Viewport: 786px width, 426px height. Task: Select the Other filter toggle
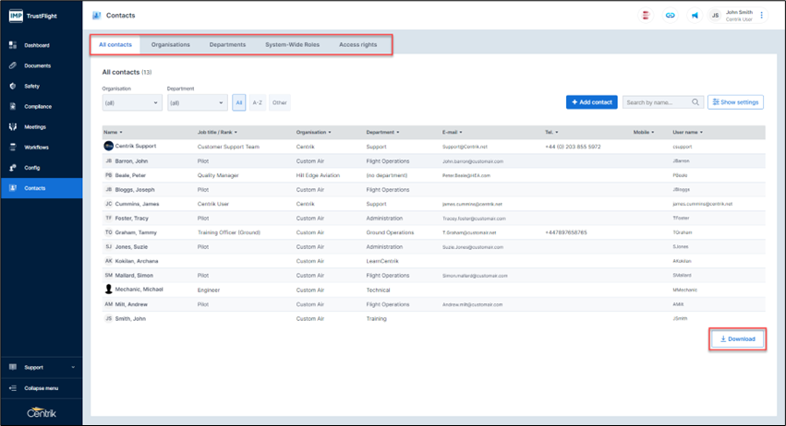(280, 102)
